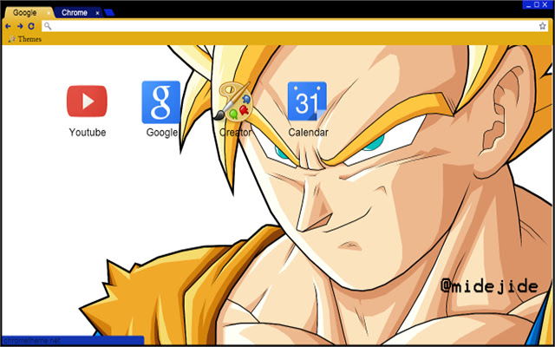555x347 pixels.
Task: Maximize the browser window
Action: pos(537,4)
